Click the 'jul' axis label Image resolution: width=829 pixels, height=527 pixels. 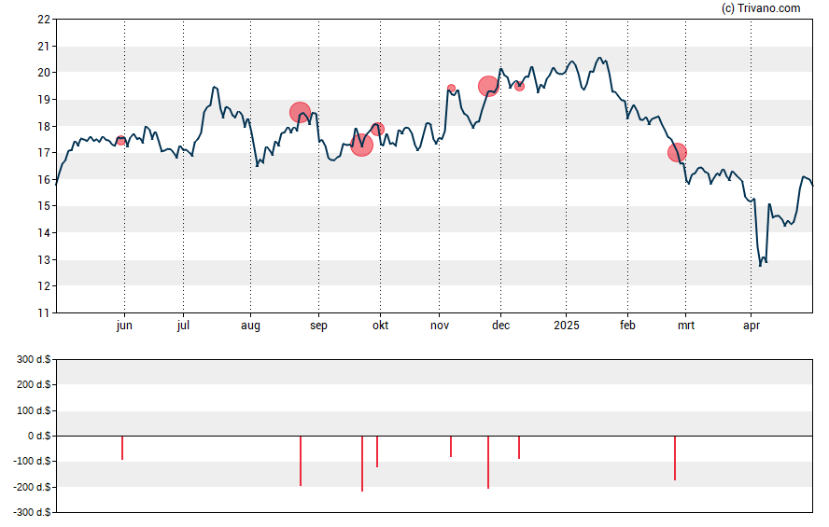pyautogui.click(x=184, y=326)
